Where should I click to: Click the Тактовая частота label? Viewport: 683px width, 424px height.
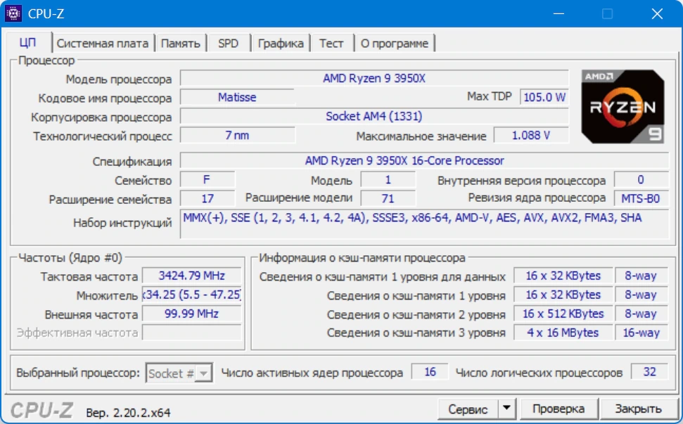[x=89, y=277]
